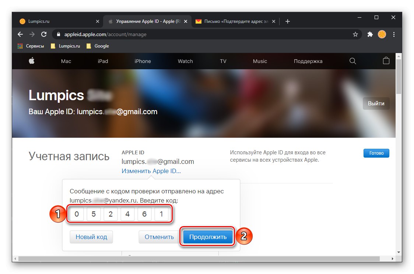The width and height of the screenshot is (414, 274).
Task: Open the Поддержка menu item
Action: tap(308, 61)
